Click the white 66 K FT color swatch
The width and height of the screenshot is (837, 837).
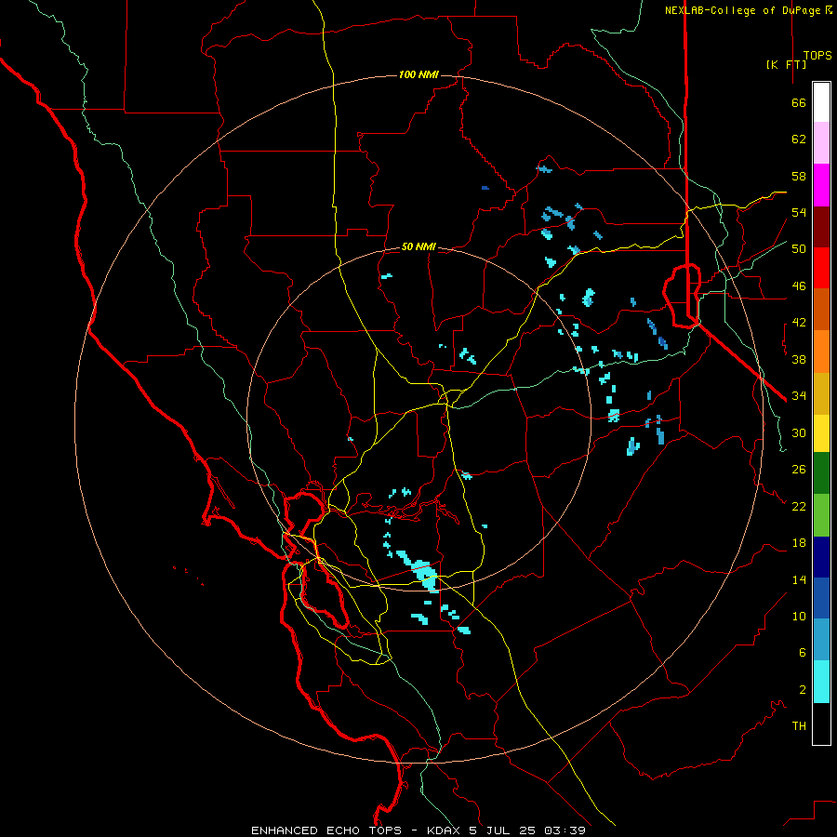pos(821,102)
